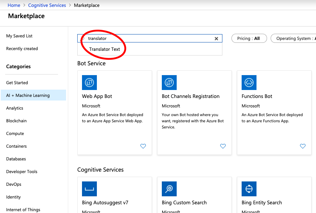Open the Bing Autosuggest v7 icon
316x213 pixels.
[x=89, y=189]
